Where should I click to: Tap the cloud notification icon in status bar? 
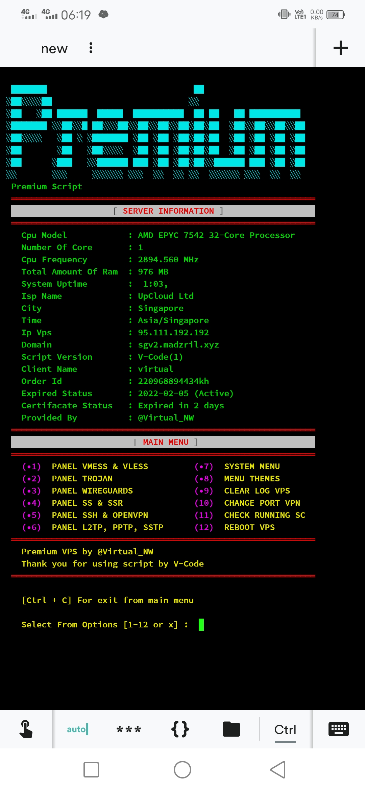tap(103, 14)
